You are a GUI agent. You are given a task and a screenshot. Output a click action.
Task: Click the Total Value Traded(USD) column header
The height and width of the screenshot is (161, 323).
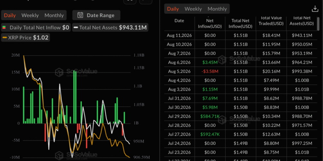(271, 21)
